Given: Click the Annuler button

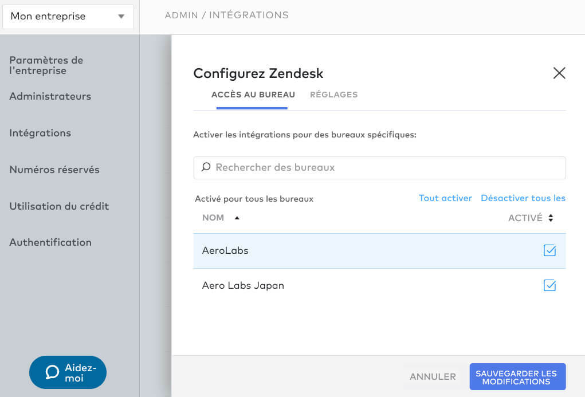Looking at the screenshot, I should point(433,377).
